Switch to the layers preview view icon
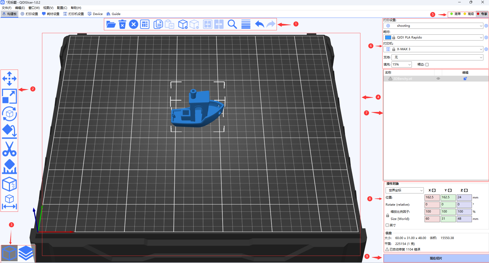The width and height of the screenshot is (489, 263). [x=26, y=253]
